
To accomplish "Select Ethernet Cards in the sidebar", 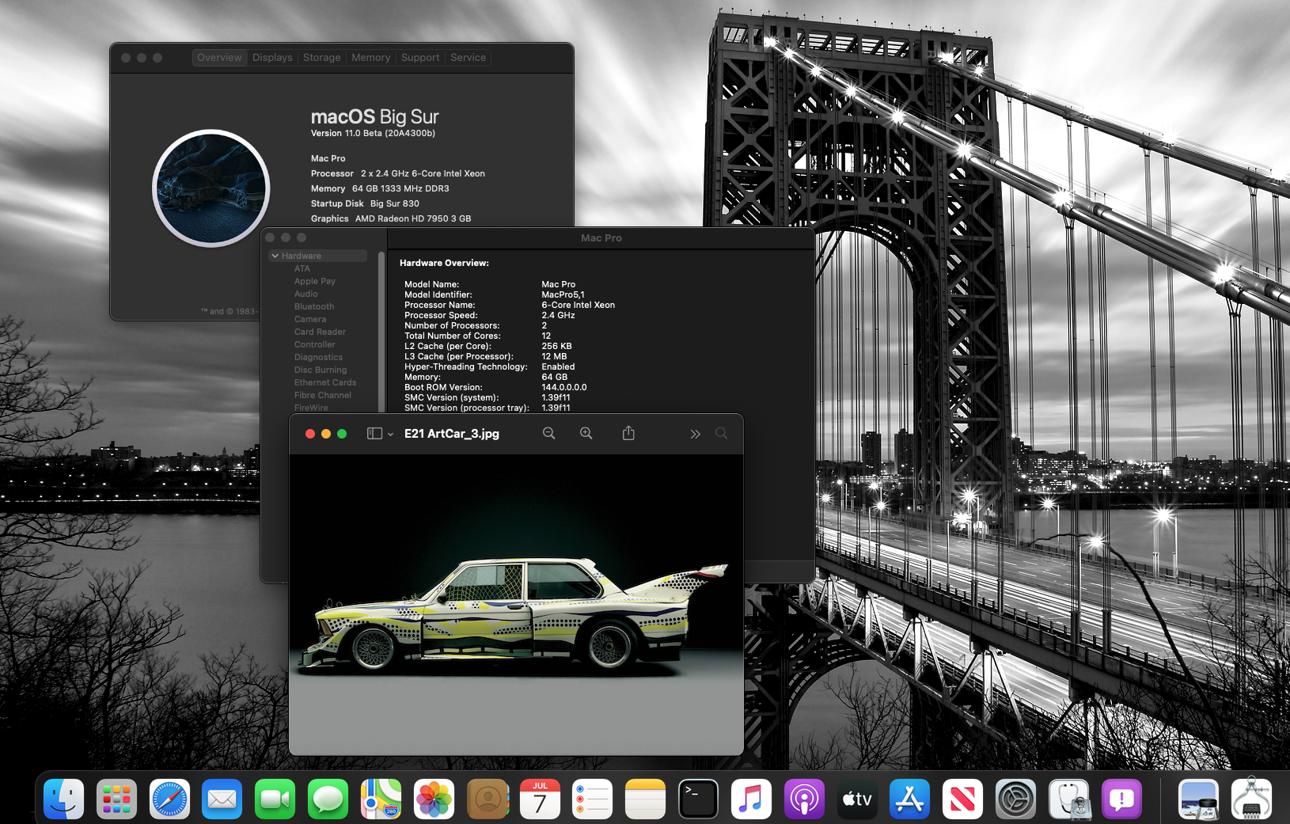I will pos(325,382).
